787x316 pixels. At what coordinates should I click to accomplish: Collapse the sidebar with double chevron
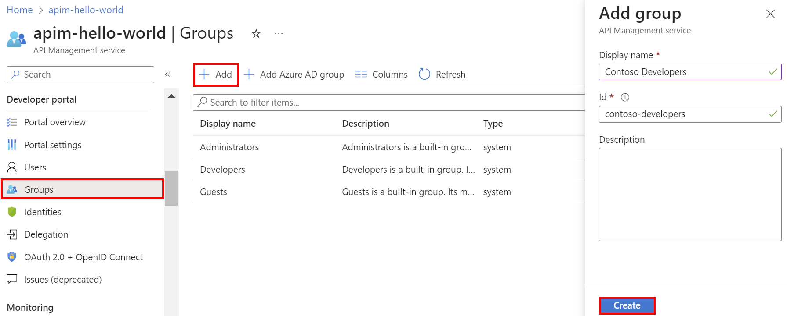168,75
